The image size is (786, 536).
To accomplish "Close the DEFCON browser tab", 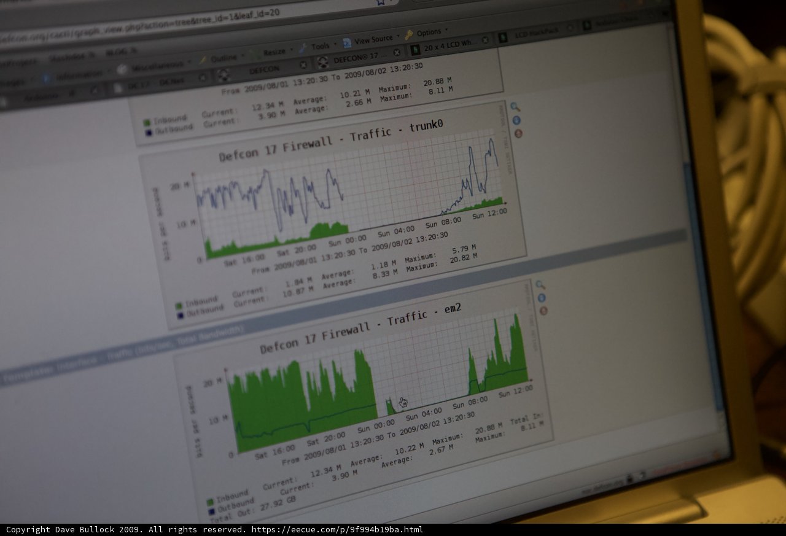I will pos(303,65).
